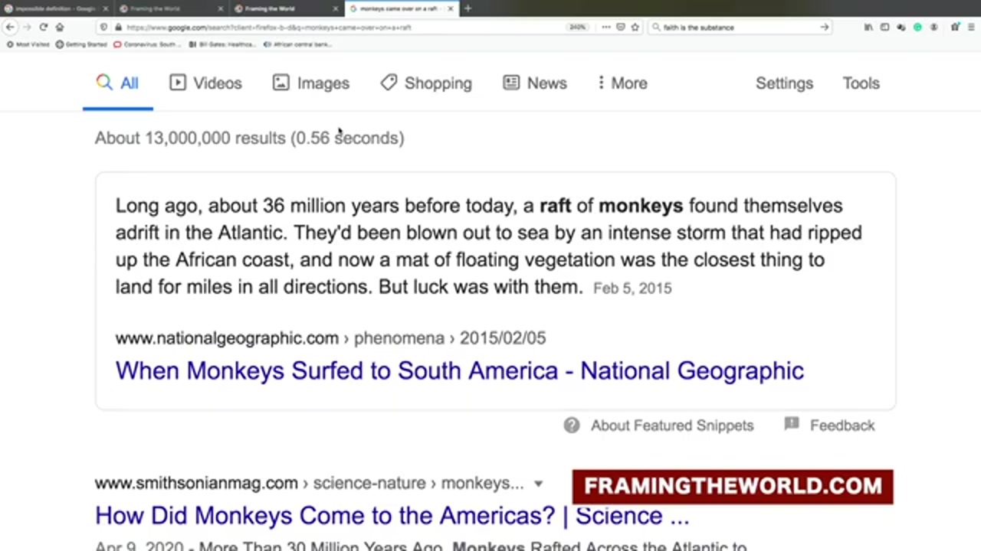Click the browser forward arrow
The image size is (981, 551).
click(26, 27)
